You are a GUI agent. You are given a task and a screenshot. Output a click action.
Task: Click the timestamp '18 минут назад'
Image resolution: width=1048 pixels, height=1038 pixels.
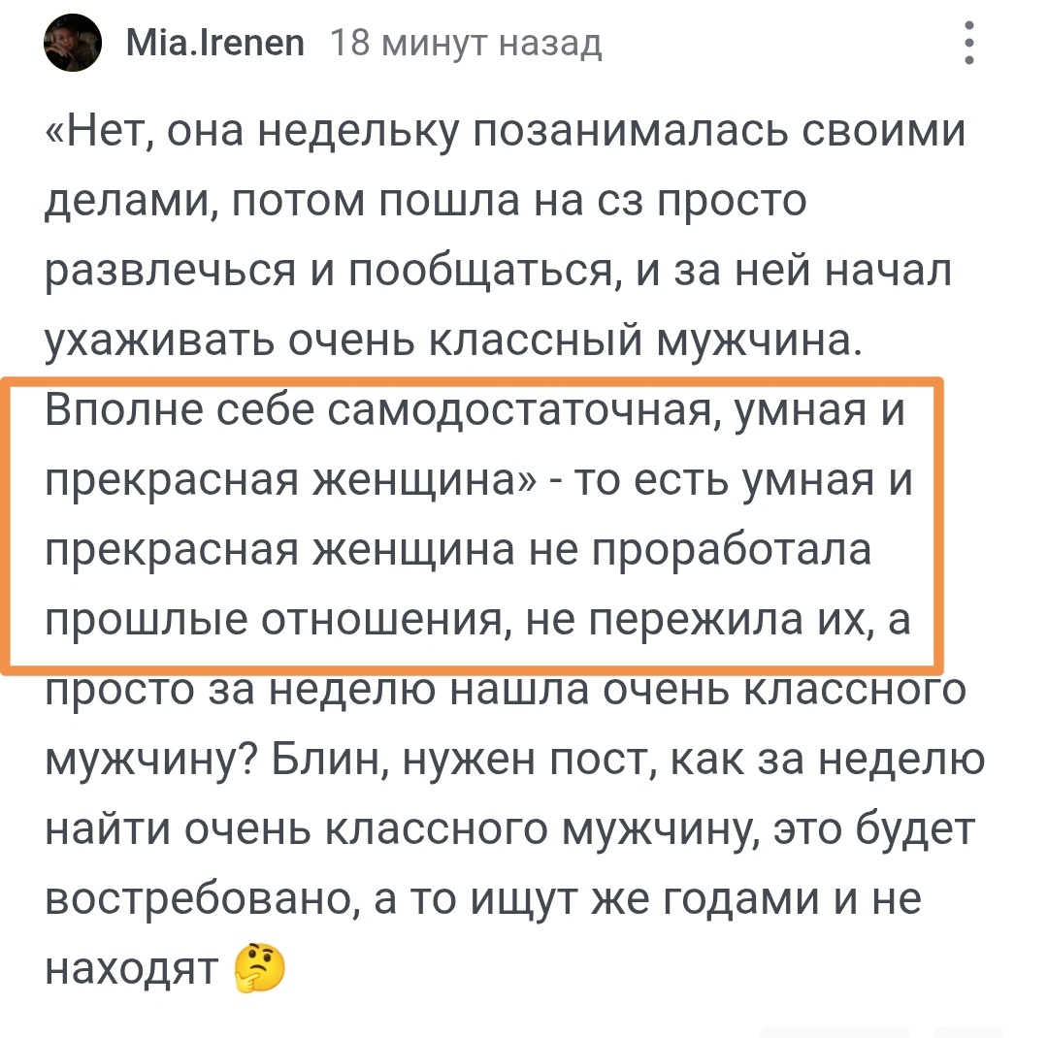(468, 43)
